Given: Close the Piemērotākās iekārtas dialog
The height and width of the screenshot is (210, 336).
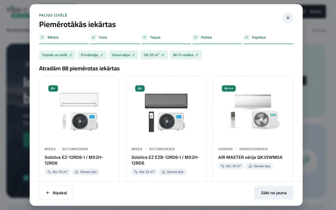Looking at the screenshot, I should pyautogui.click(x=288, y=18).
